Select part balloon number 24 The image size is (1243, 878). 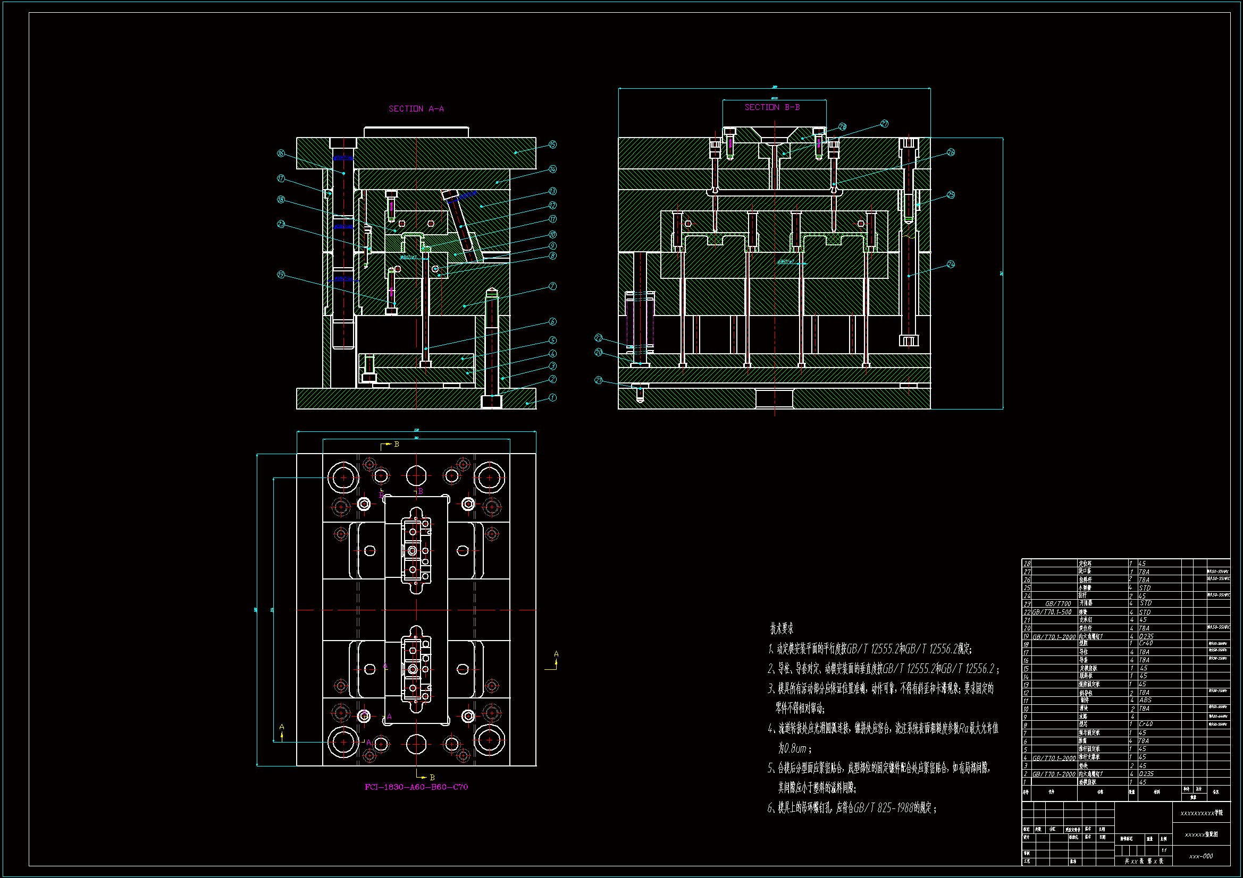[951, 265]
